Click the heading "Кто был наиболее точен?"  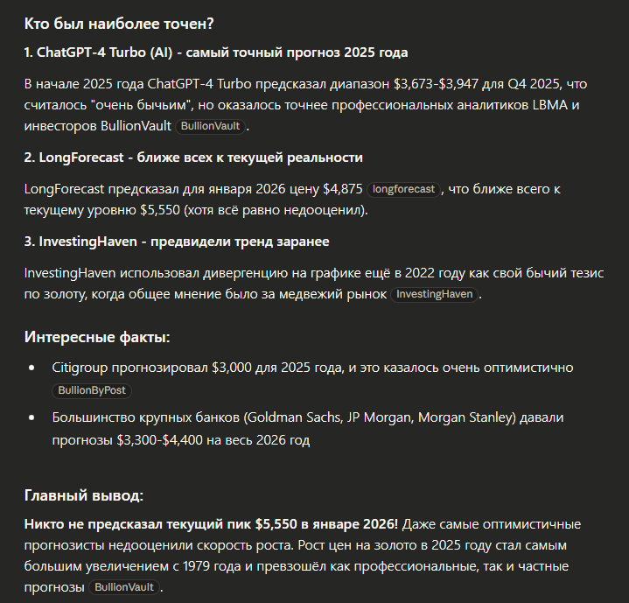(x=119, y=23)
